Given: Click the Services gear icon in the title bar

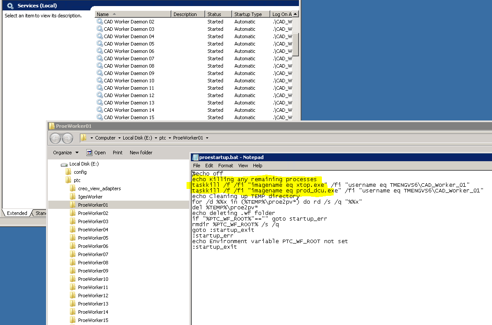Looking at the screenshot, I should coord(11,6).
